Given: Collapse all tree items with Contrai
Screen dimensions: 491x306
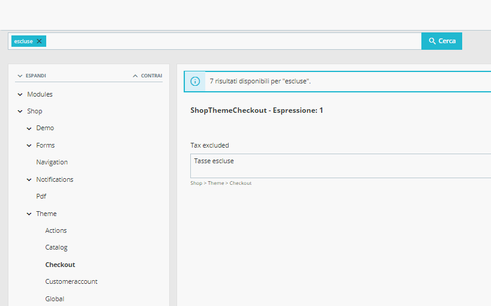Looking at the screenshot, I should tap(147, 76).
